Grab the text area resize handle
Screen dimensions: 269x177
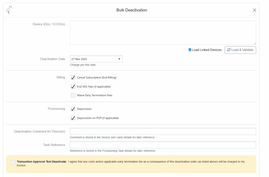pyautogui.click(x=255, y=43)
